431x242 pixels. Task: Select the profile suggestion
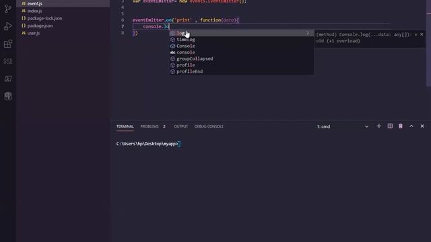(x=241, y=65)
